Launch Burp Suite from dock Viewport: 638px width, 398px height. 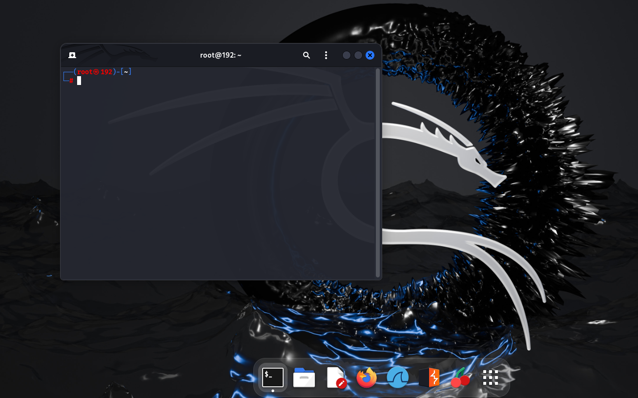click(x=429, y=377)
